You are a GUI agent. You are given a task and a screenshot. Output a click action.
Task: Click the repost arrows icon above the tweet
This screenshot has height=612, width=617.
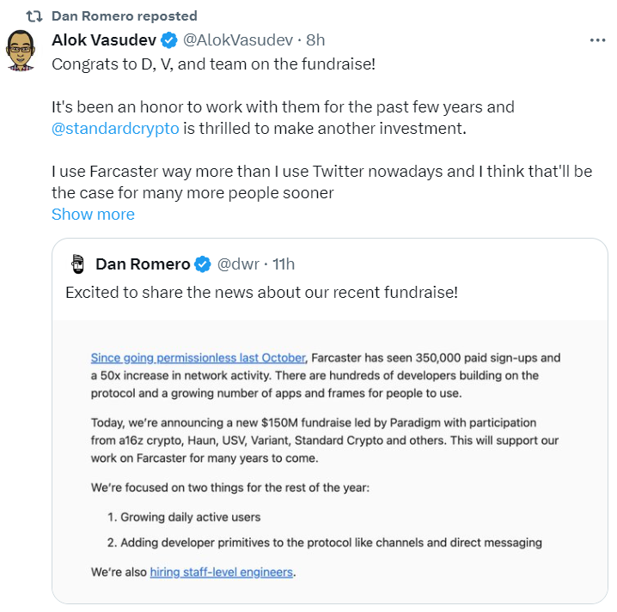point(34,16)
